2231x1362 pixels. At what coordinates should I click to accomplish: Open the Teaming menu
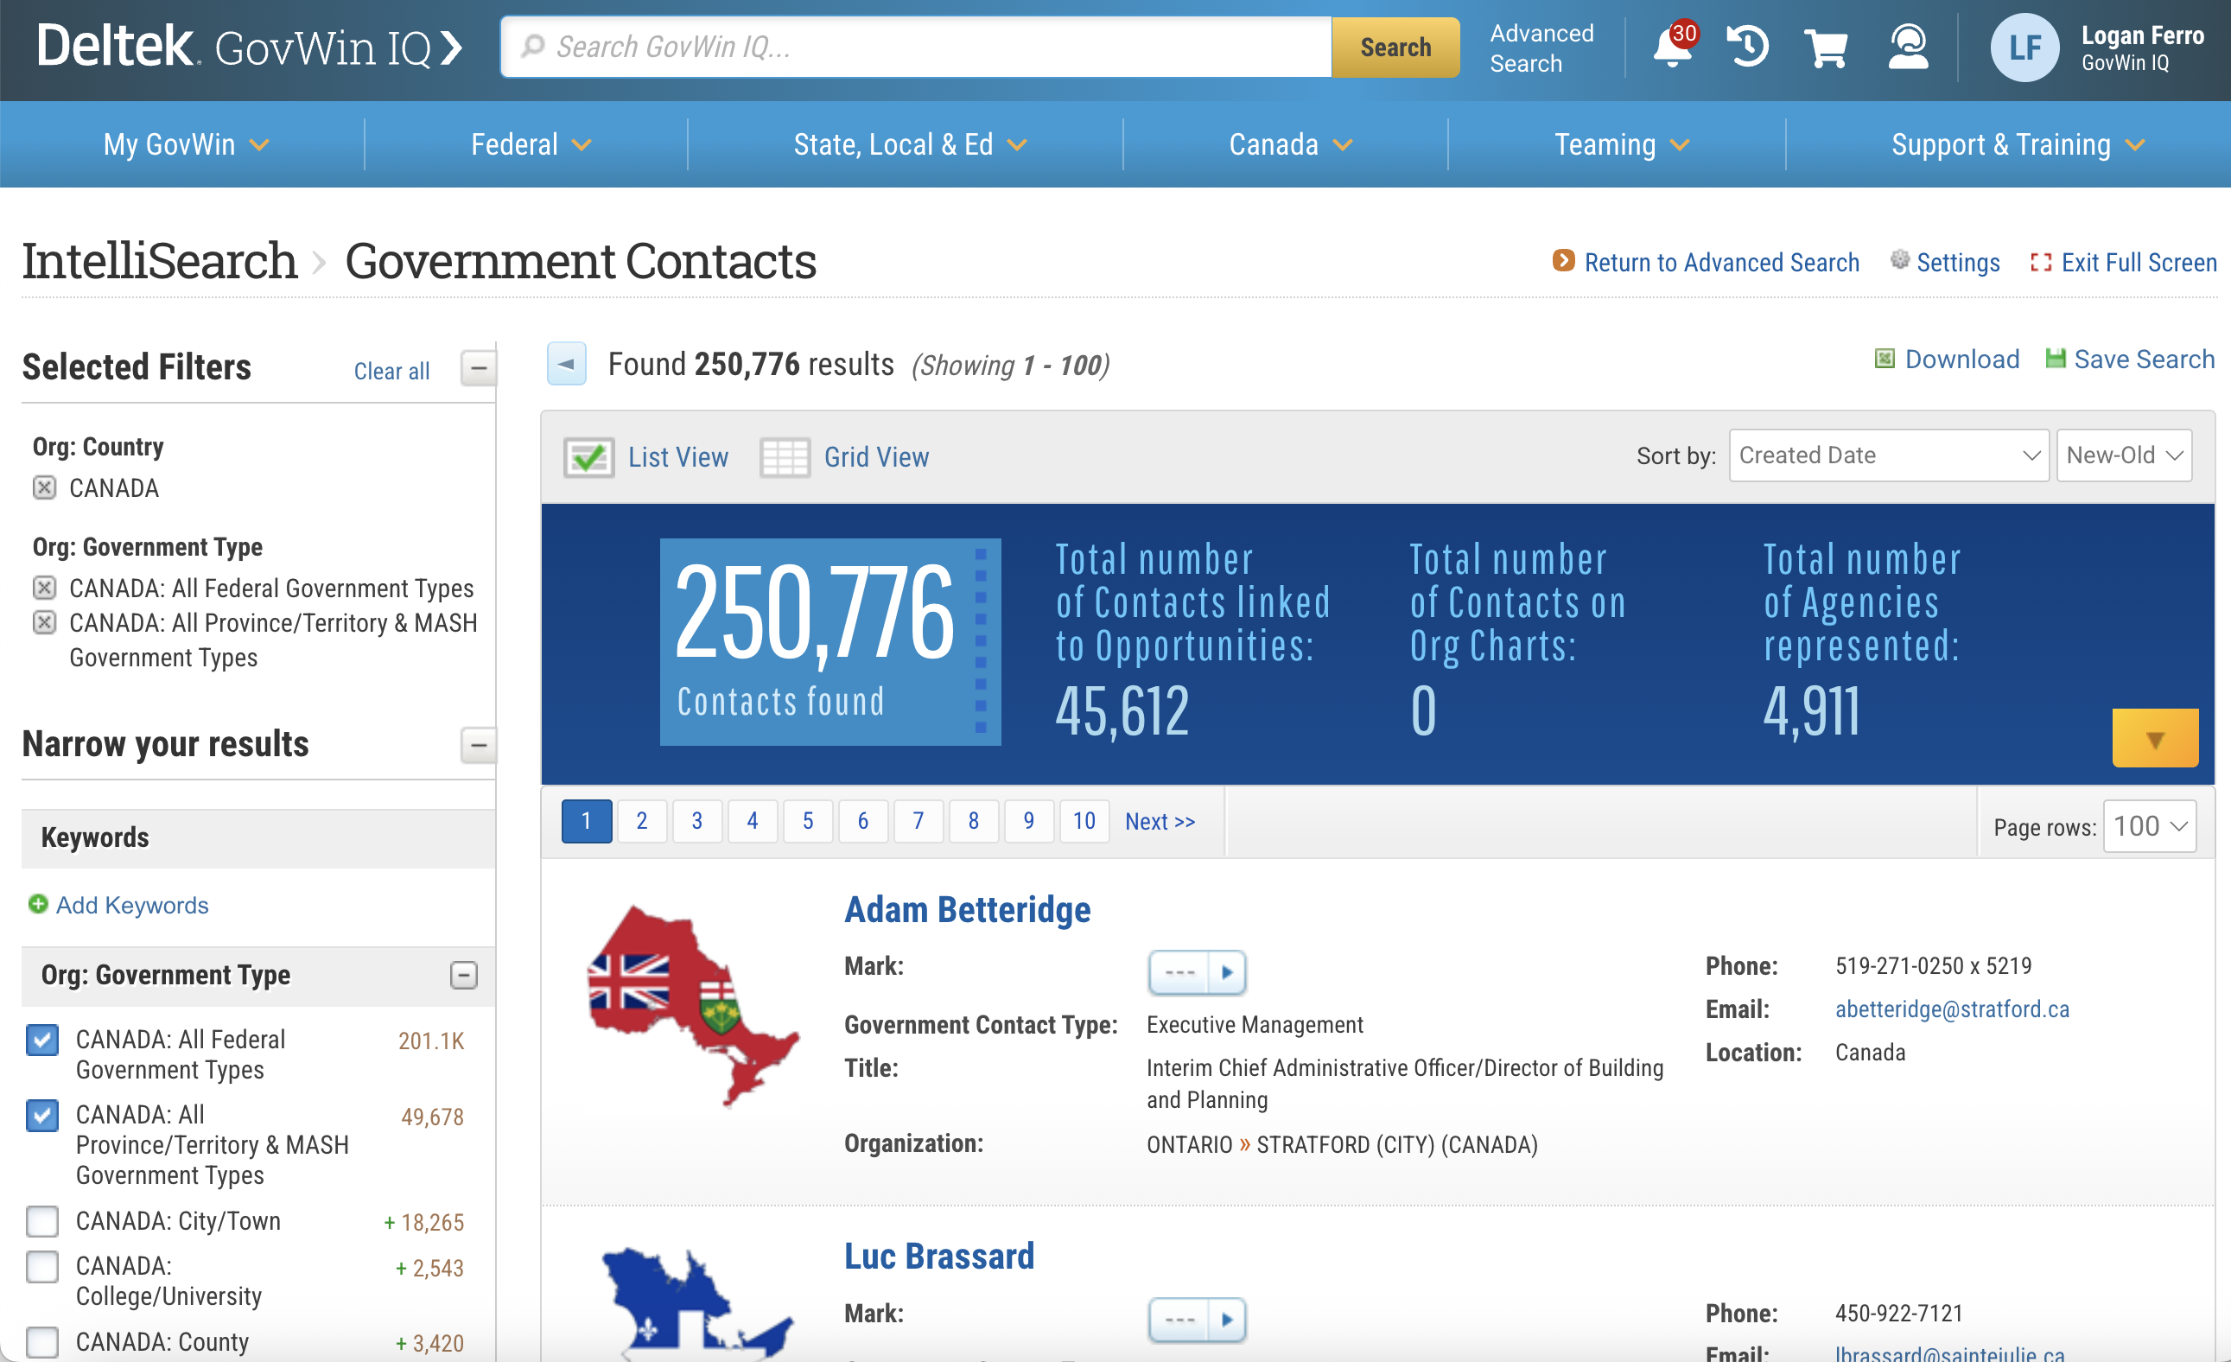pos(1622,144)
